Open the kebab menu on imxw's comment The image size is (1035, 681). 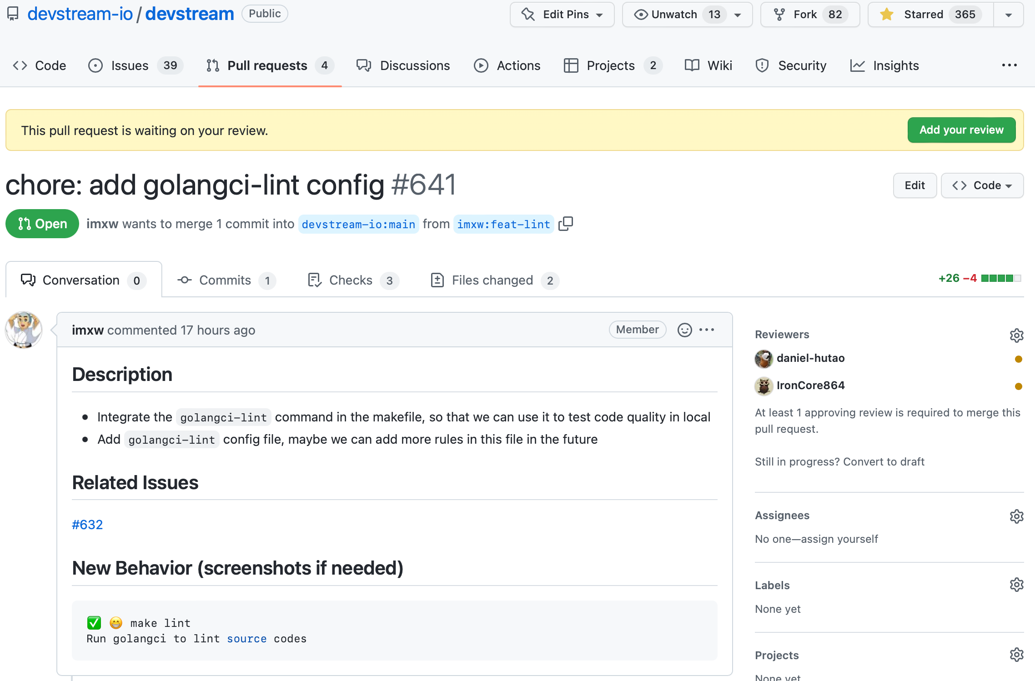(x=706, y=330)
